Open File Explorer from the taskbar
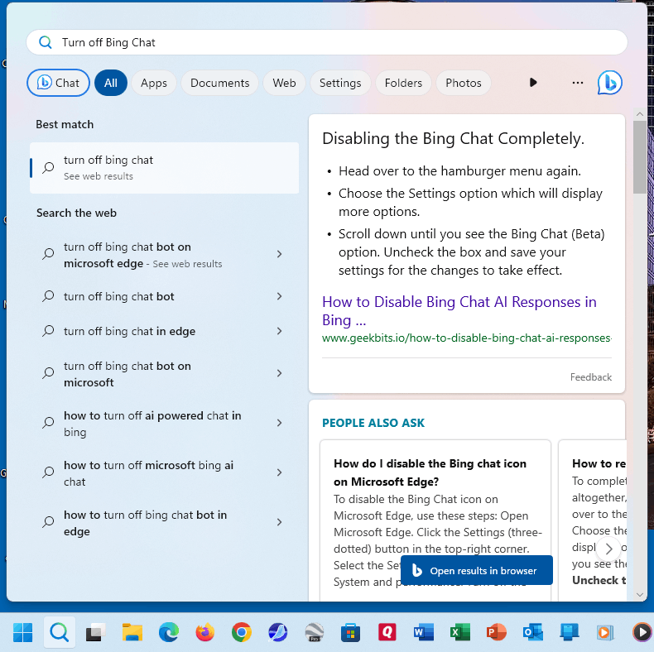 tap(132, 633)
